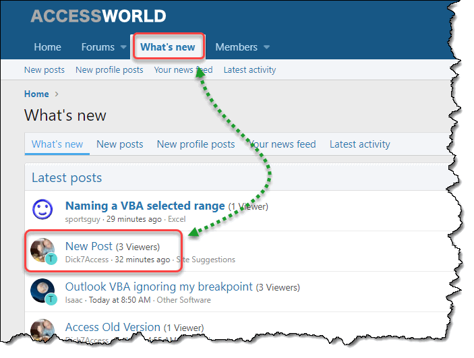
Task: Open the Latest activity tab
Action: coord(360,144)
